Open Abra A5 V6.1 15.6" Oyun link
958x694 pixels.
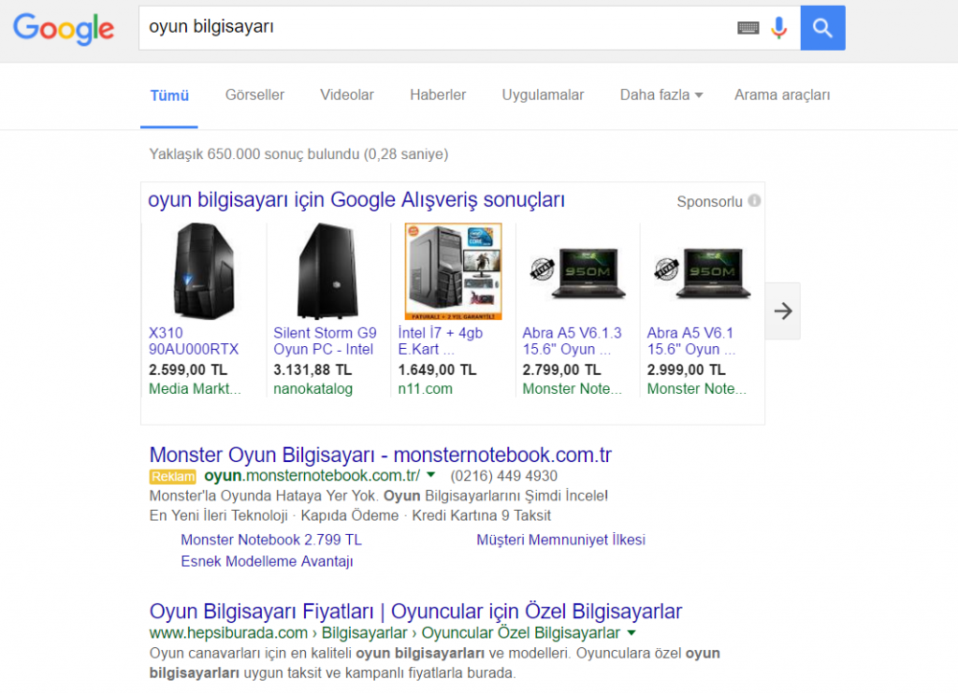691,340
